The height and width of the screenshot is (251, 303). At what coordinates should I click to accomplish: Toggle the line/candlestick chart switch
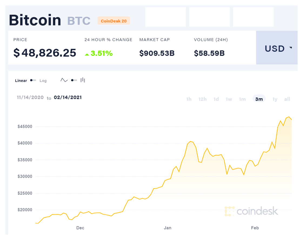[74, 80]
